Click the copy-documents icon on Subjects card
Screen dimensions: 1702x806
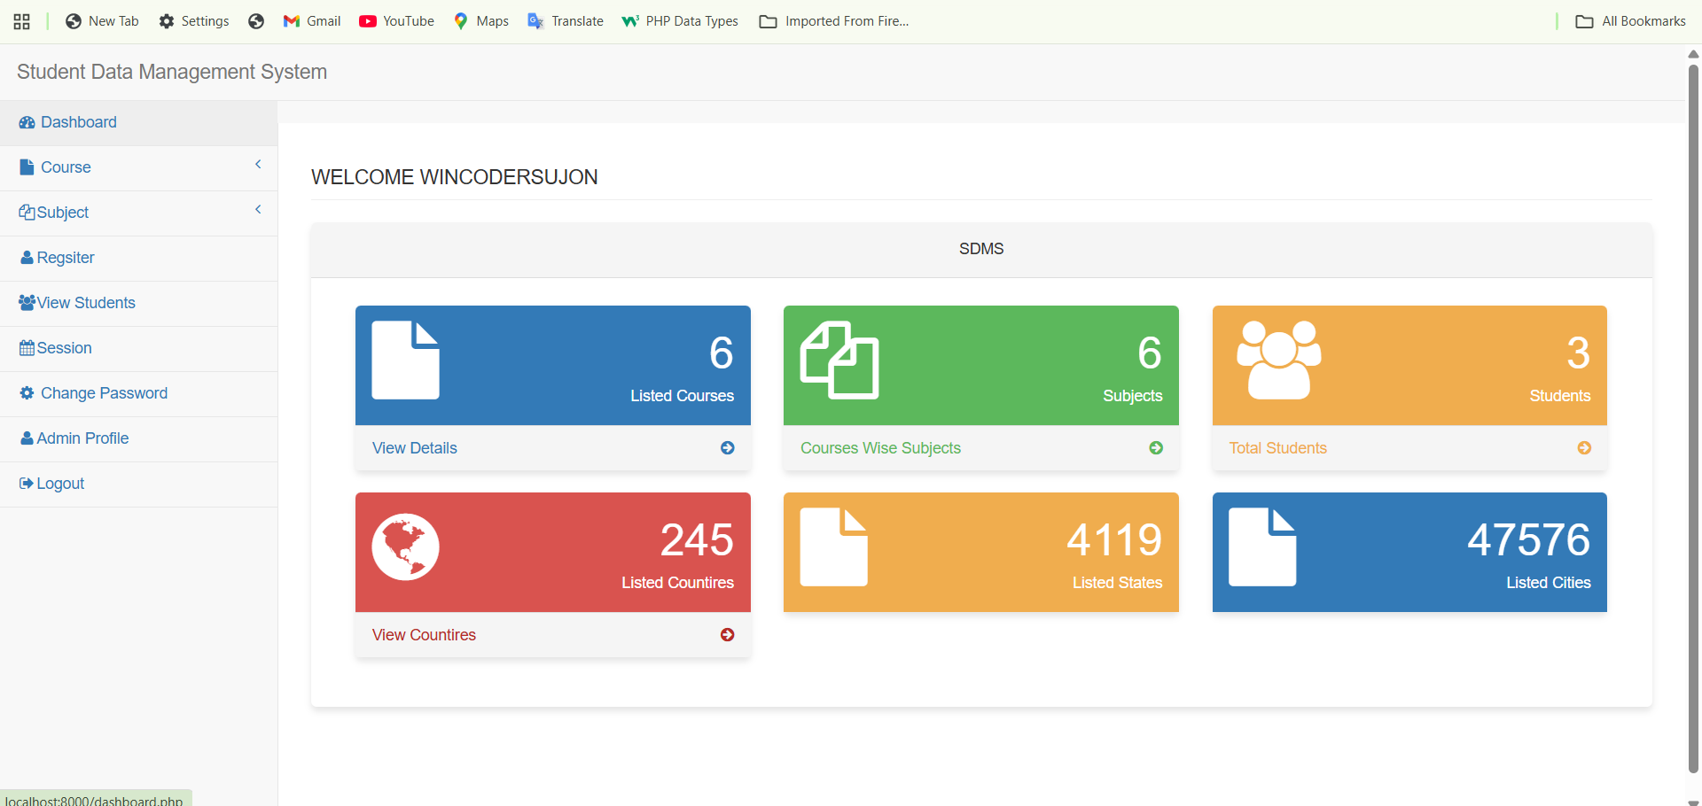click(x=839, y=360)
